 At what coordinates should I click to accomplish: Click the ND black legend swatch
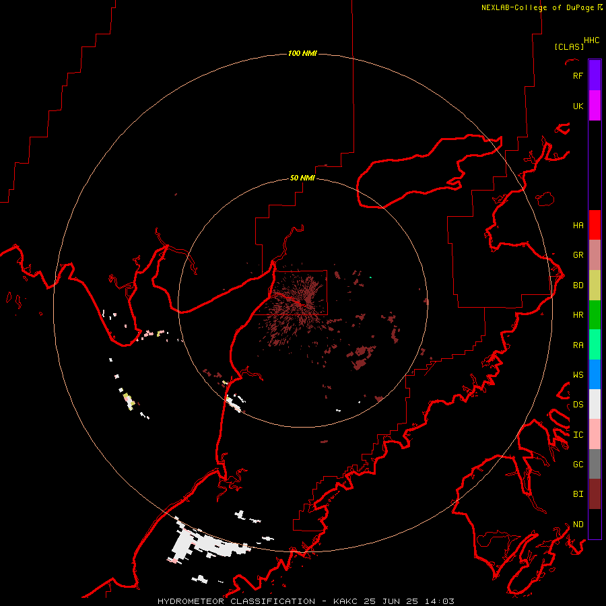pyautogui.click(x=595, y=524)
